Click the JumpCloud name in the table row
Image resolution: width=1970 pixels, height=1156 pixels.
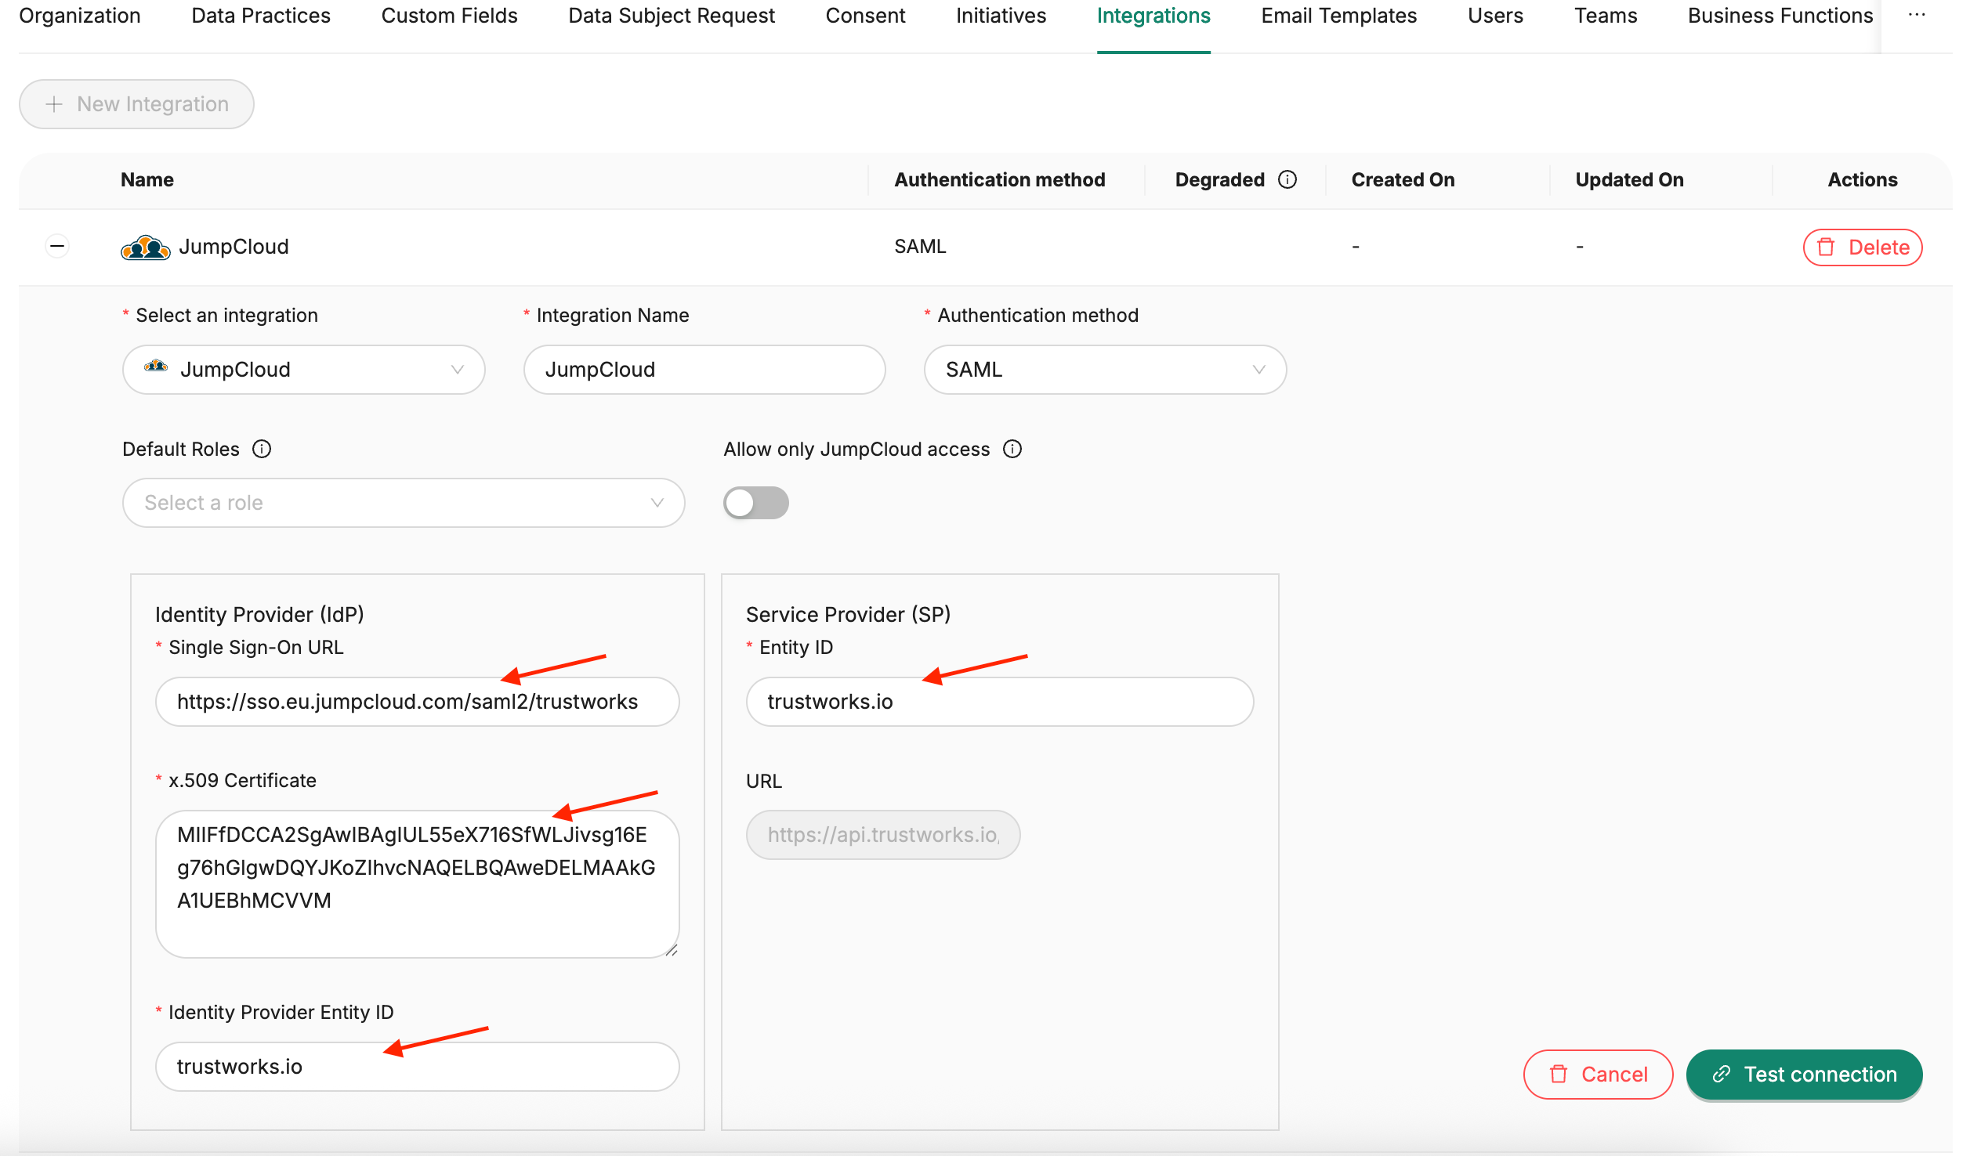tap(234, 247)
